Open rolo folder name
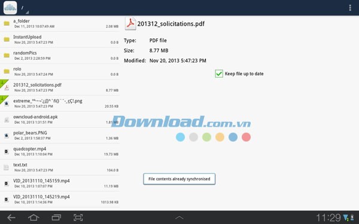 click(17, 69)
